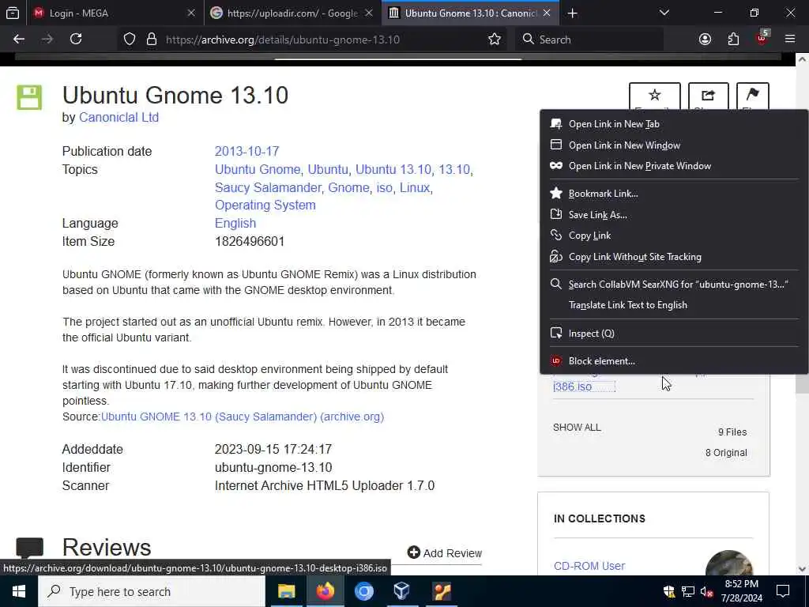Open Firefox View icon at tab bar start

13,13
